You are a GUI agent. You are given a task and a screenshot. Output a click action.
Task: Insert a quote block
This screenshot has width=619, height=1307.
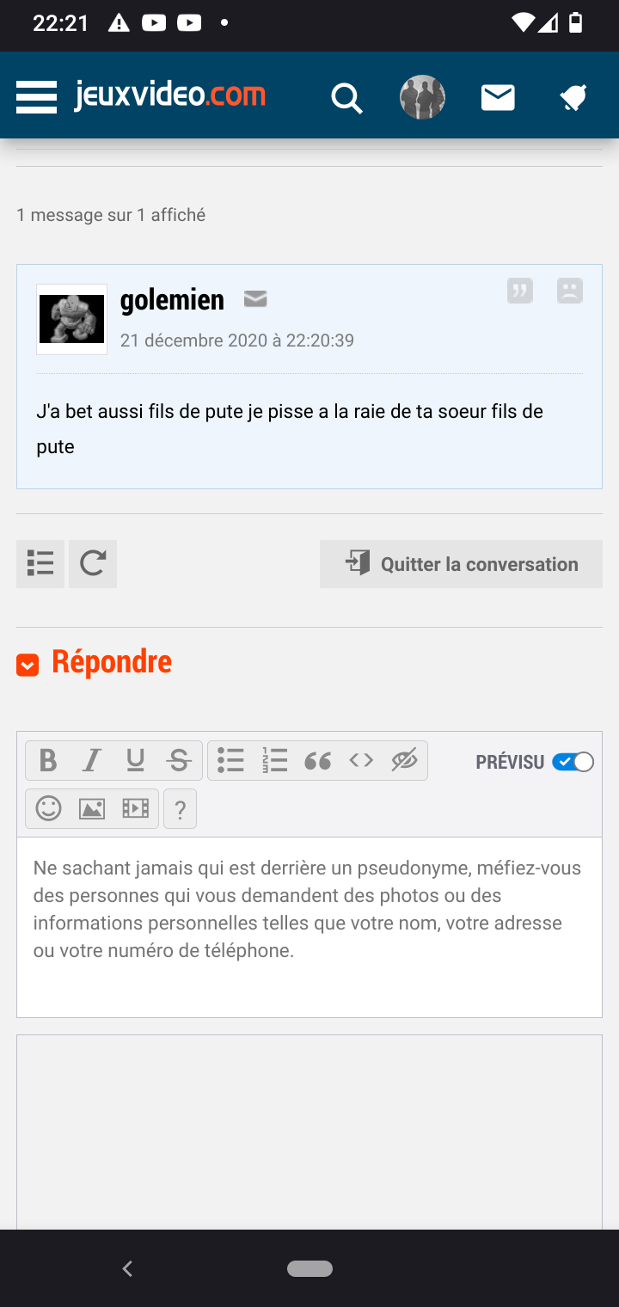[x=318, y=761]
